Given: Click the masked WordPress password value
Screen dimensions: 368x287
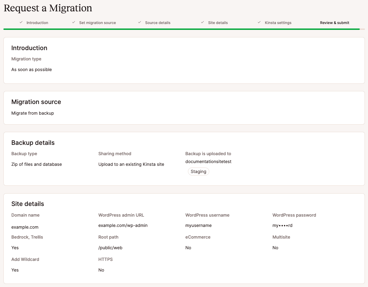Looking at the screenshot, I should point(282,225).
